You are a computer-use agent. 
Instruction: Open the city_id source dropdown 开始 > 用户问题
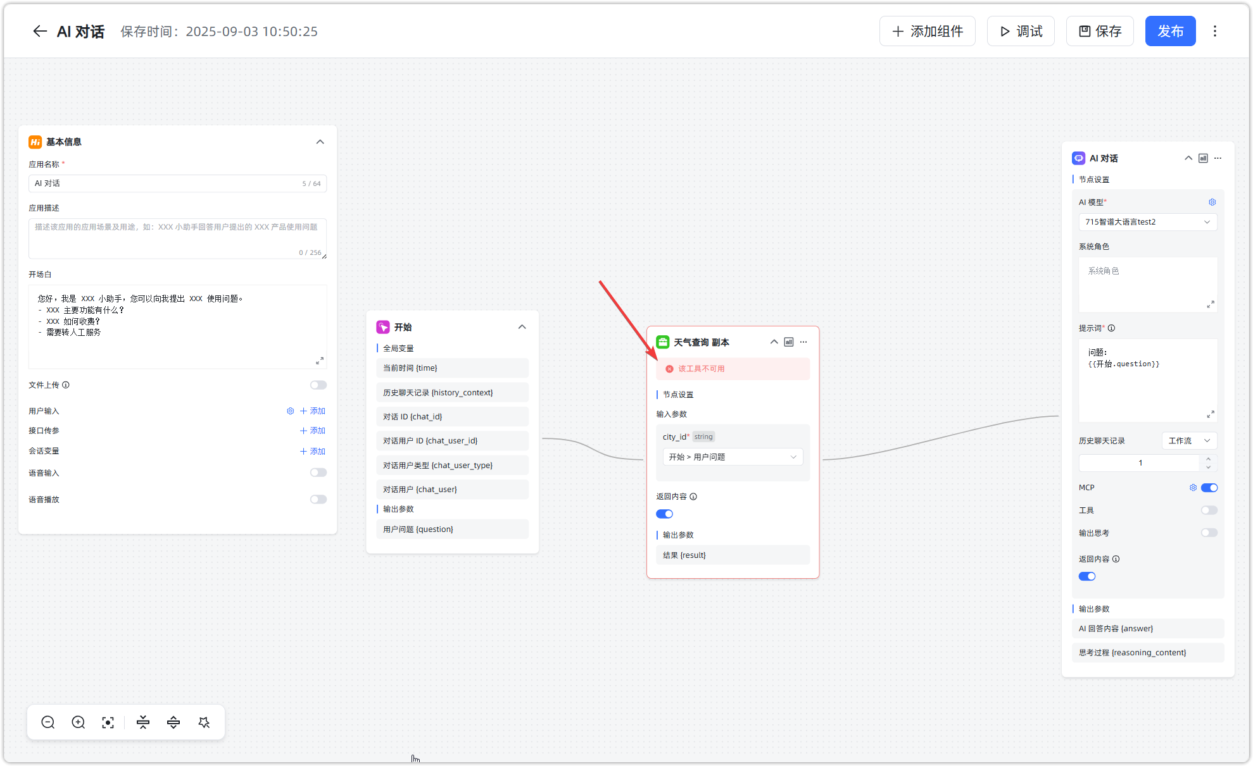[733, 457]
